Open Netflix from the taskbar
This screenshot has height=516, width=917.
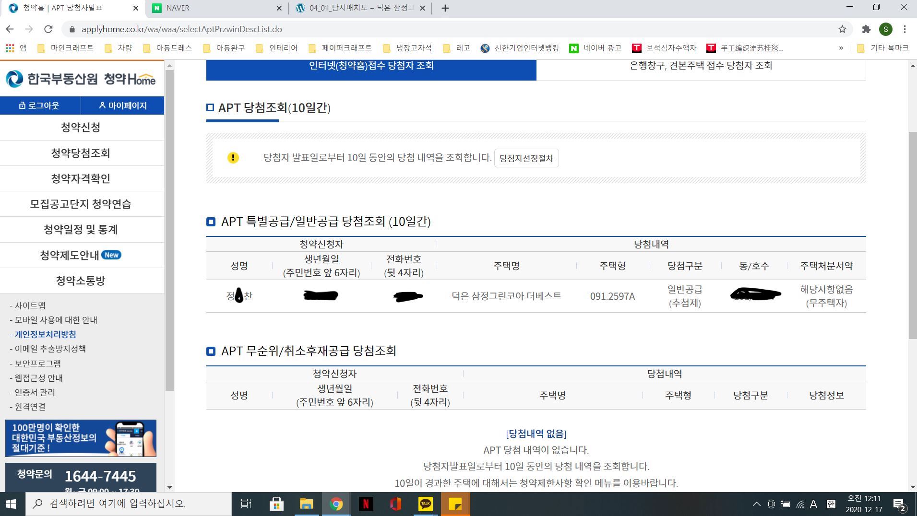[x=366, y=504]
